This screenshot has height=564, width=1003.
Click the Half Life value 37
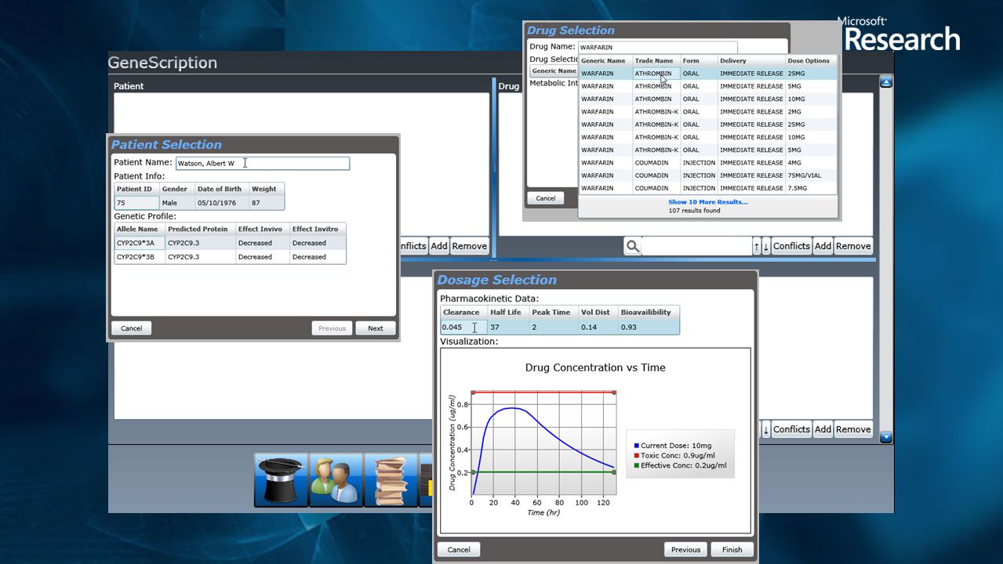[x=507, y=327]
